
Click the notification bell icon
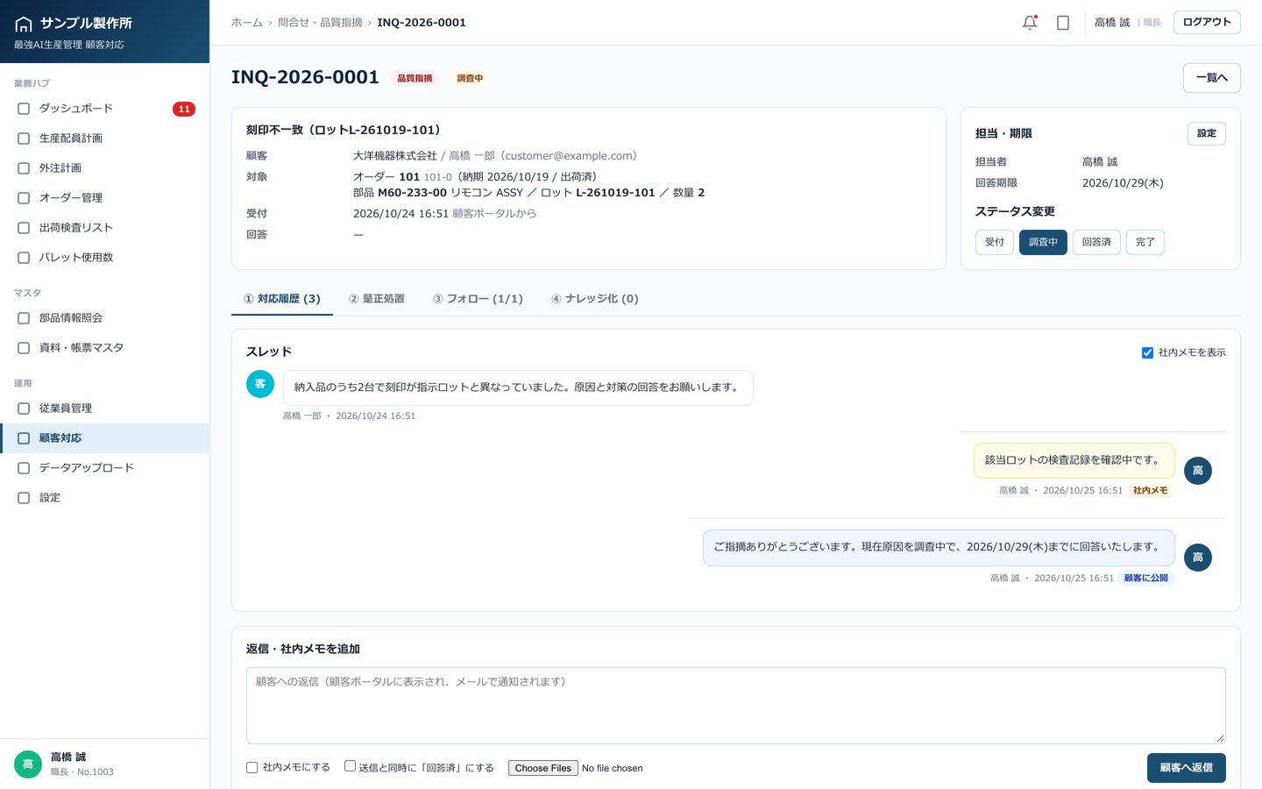coord(1030,23)
